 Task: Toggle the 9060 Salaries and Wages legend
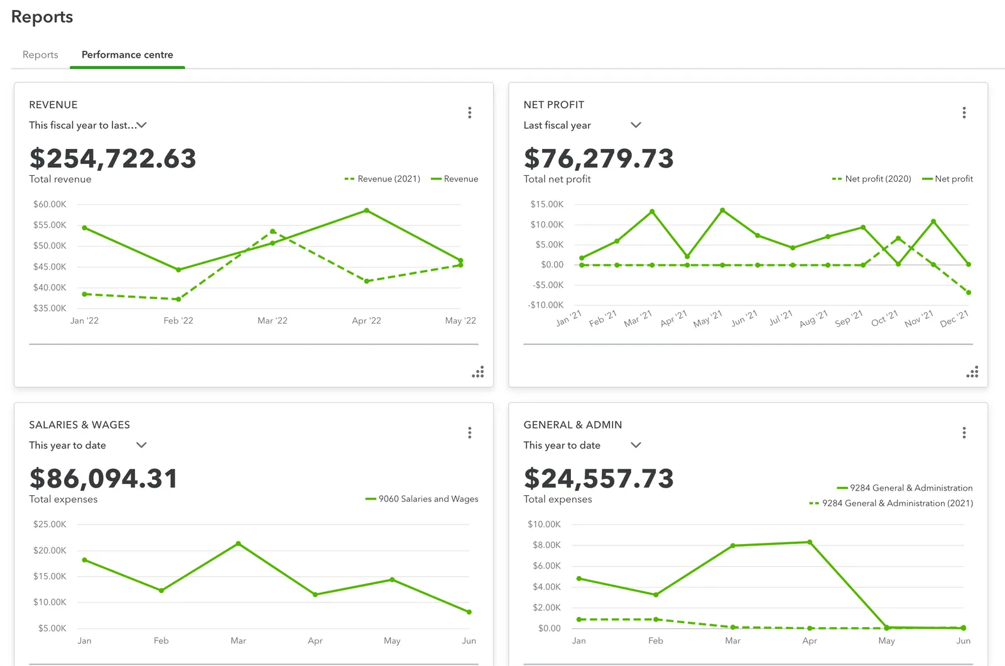coord(422,499)
